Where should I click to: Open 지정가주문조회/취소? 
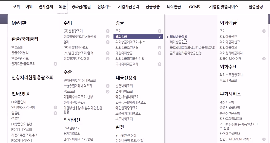pyautogui.click(x=25, y=135)
